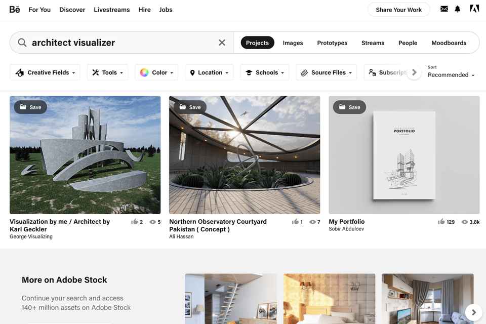This screenshot has height=324, width=486.
Task: Click views eye icon on Visualization by me
Action: point(152,222)
